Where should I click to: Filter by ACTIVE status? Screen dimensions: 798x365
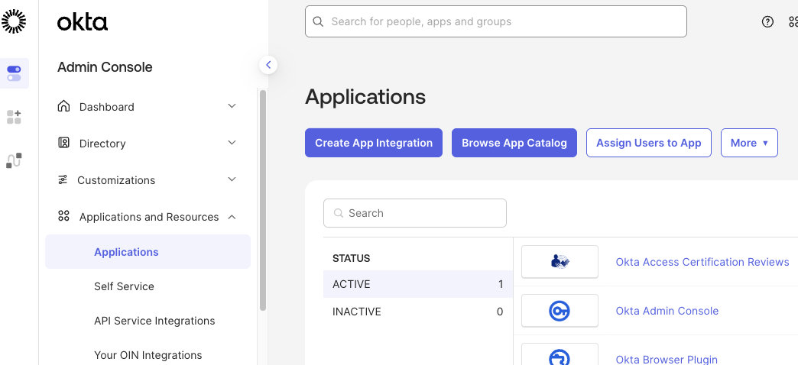point(418,284)
